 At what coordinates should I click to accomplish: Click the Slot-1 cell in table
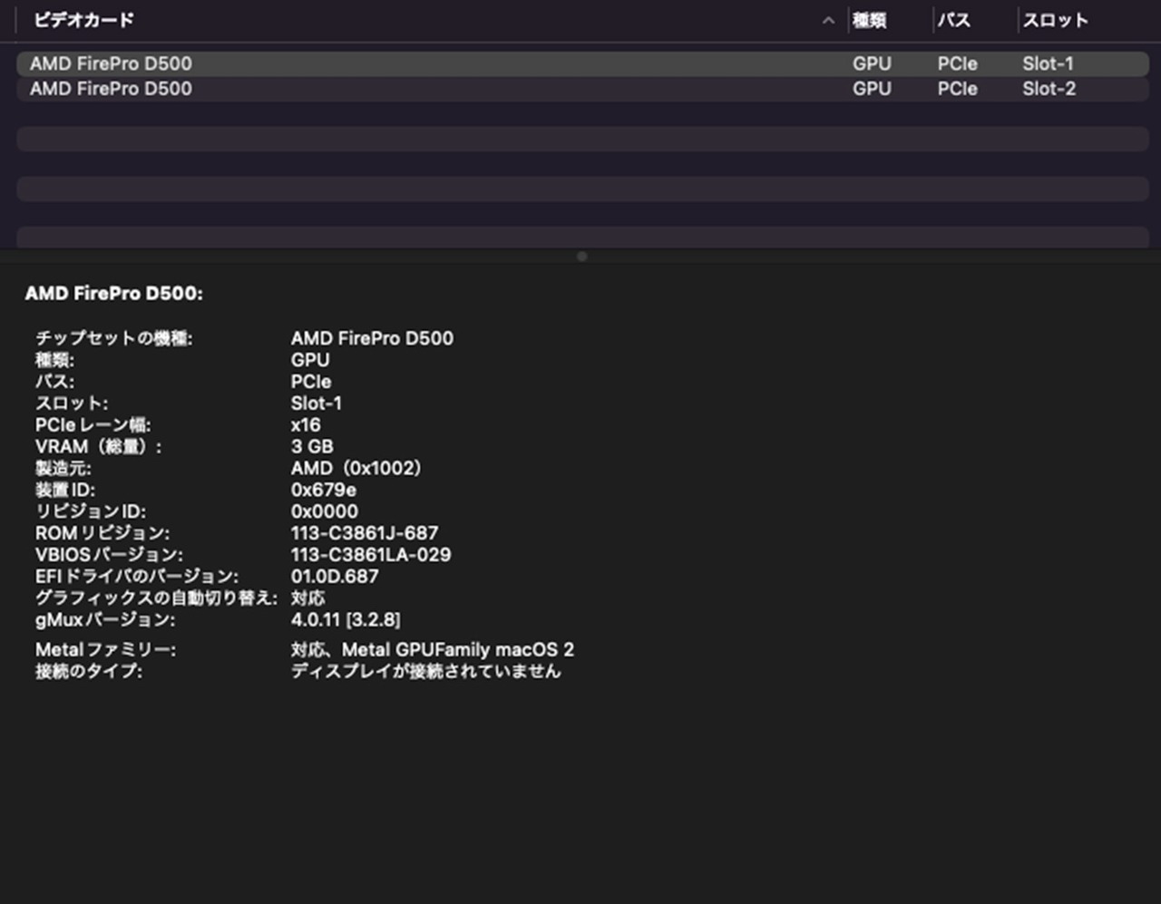point(1049,63)
